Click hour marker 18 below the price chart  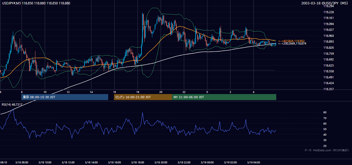137,92
